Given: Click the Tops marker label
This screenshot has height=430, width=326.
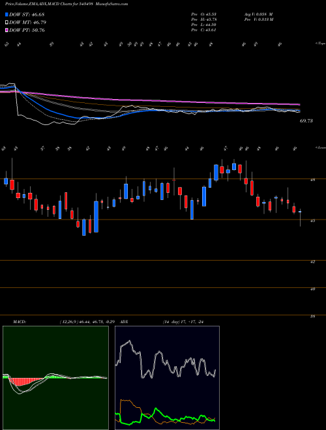Looking at the screenshot, I should click(320, 44).
